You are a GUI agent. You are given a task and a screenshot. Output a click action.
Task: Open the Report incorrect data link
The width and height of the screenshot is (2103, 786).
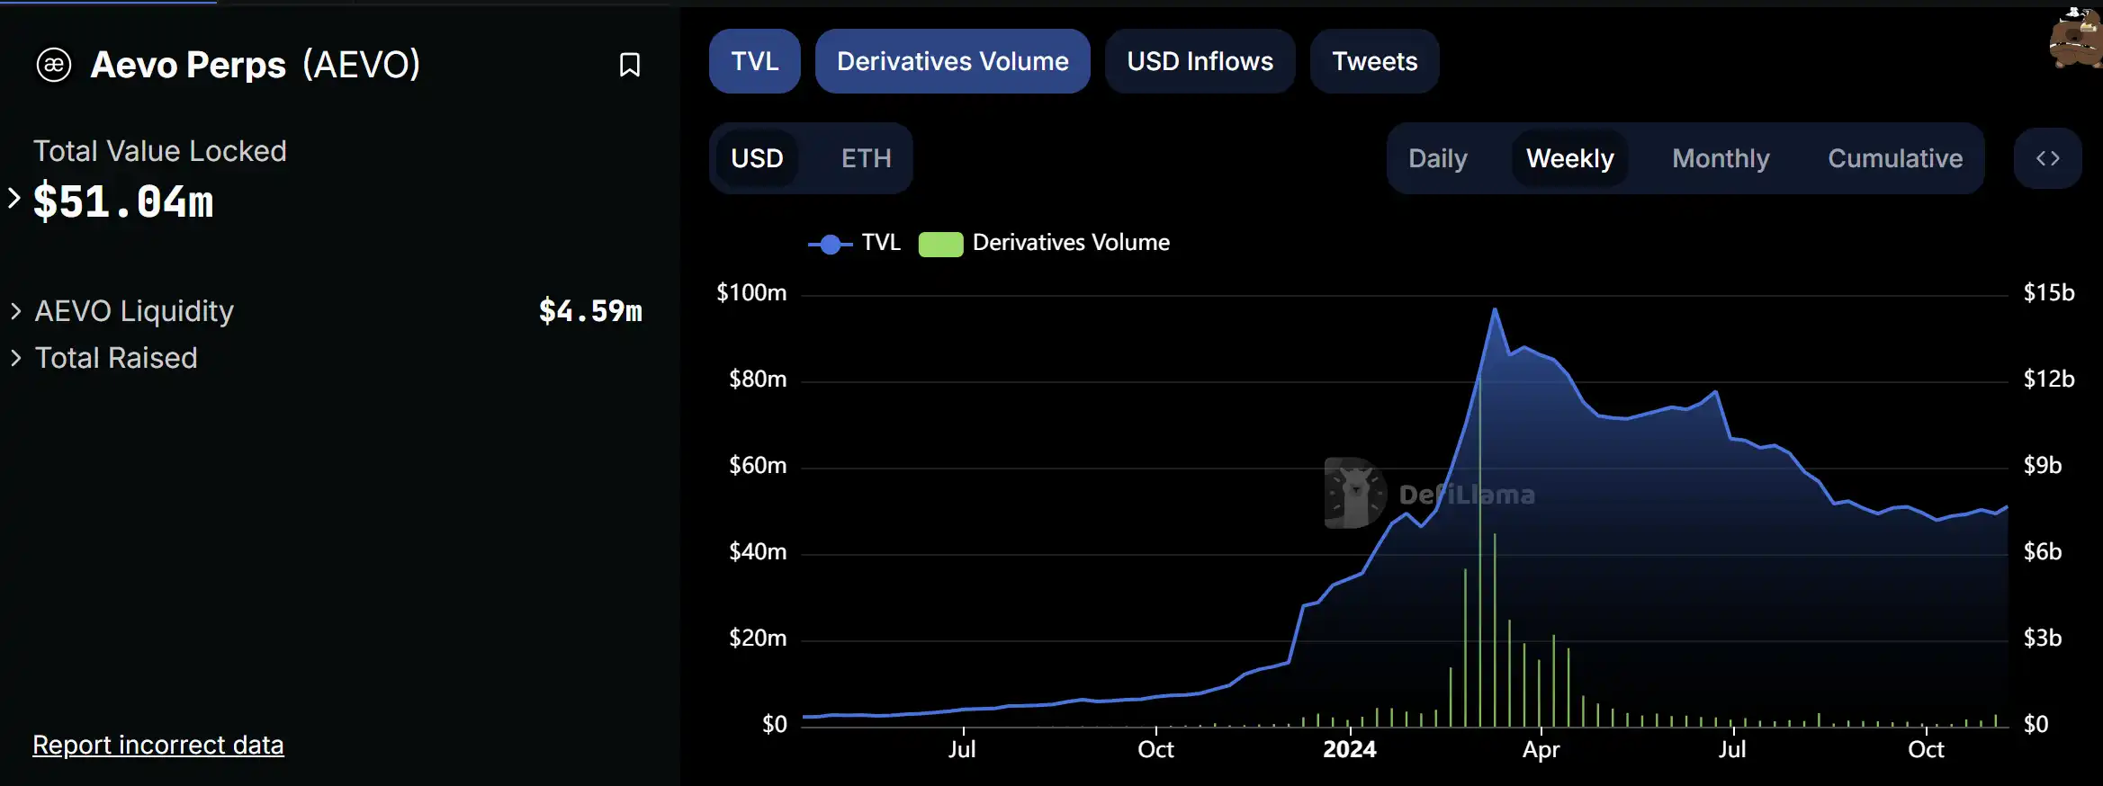[x=158, y=745]
